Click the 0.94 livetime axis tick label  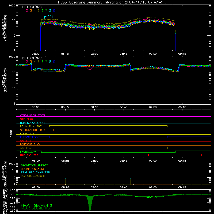tap(12, 203)
